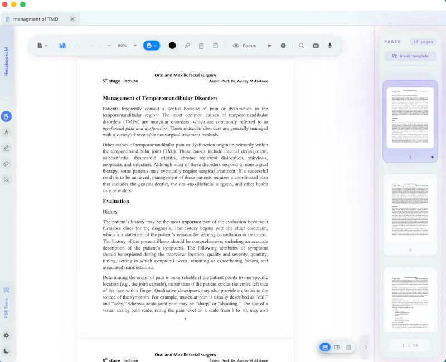Select the black color swatch
Image resolution: width=446 pixels, height=362 pixels.
pos(172,46)
